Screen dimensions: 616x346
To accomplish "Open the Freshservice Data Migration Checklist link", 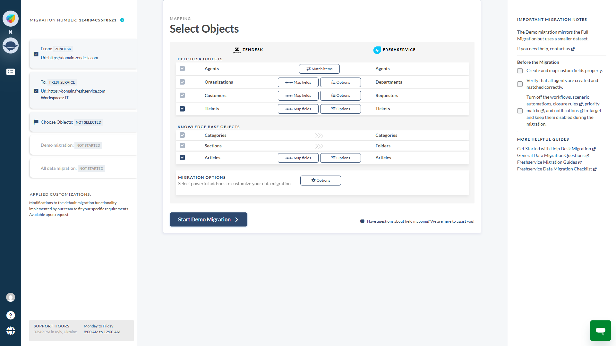I will 554,169.
